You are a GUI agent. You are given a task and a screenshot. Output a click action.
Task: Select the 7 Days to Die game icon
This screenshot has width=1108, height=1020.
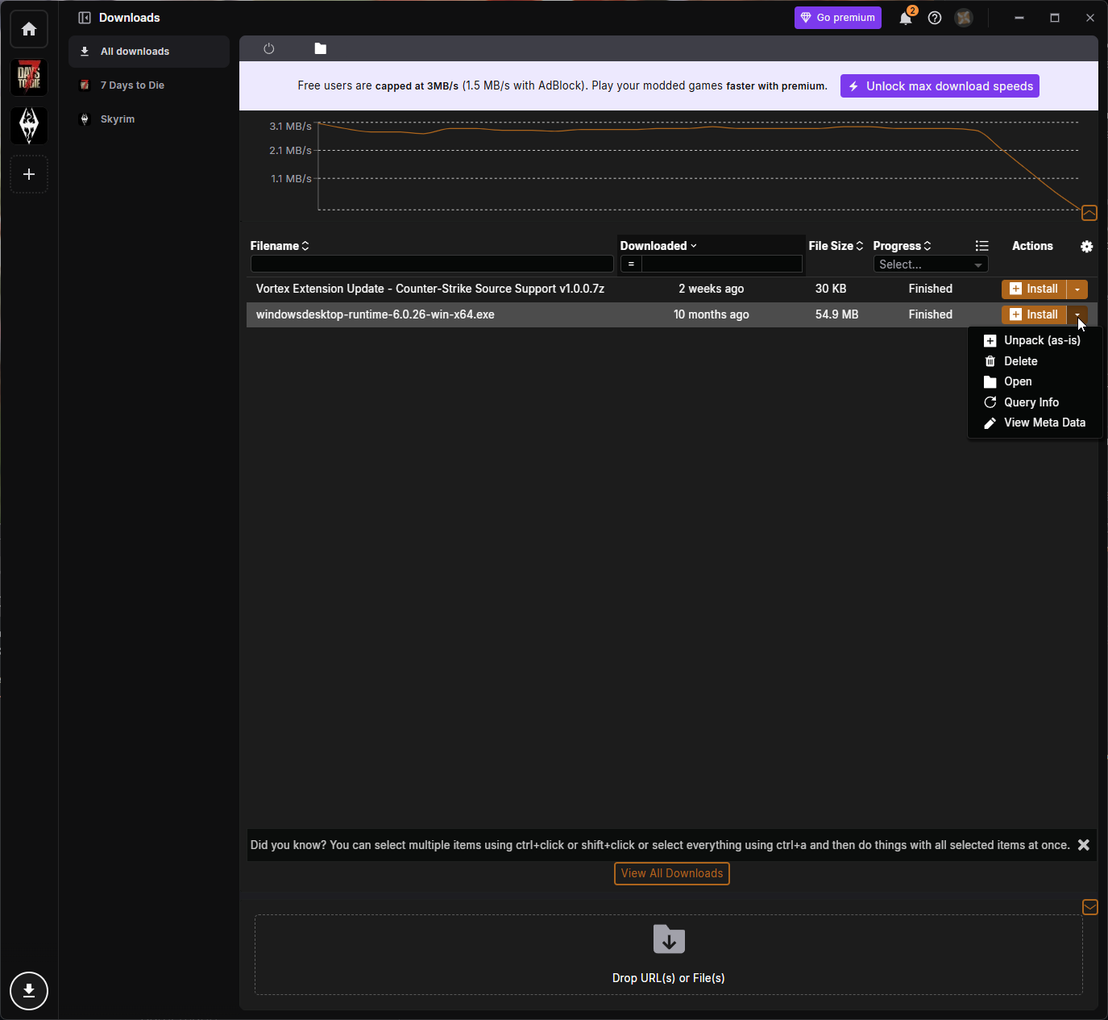[29, 77]
